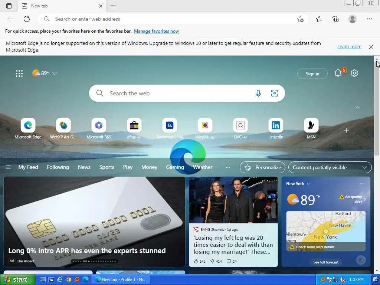Click the Learn more link

tap(349, 46)
